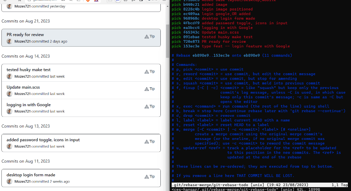
Task: Click the Rebase eb898e9..153ec3e onto eb898e9 comment line
Action: (232, 55)
